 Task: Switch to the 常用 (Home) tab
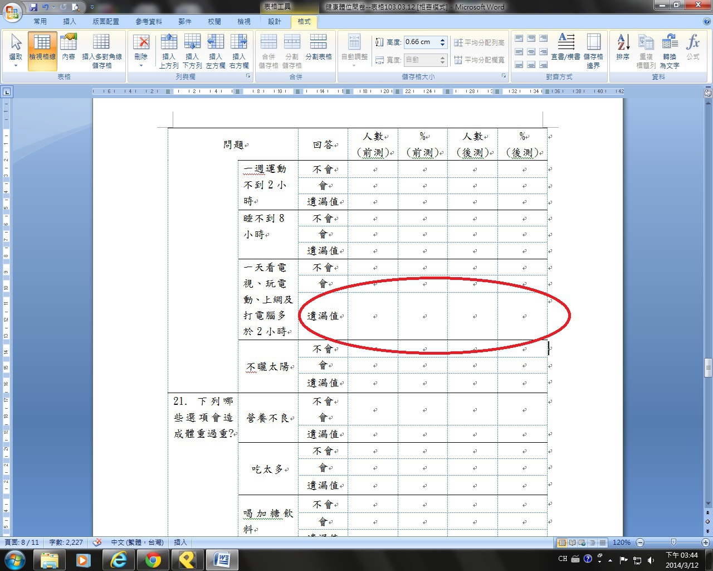pyautogui.click(x=40, y=22)
